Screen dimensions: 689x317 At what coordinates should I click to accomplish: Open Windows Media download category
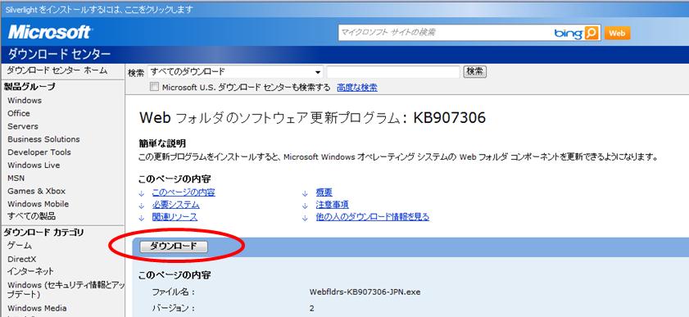pos(37,308)
